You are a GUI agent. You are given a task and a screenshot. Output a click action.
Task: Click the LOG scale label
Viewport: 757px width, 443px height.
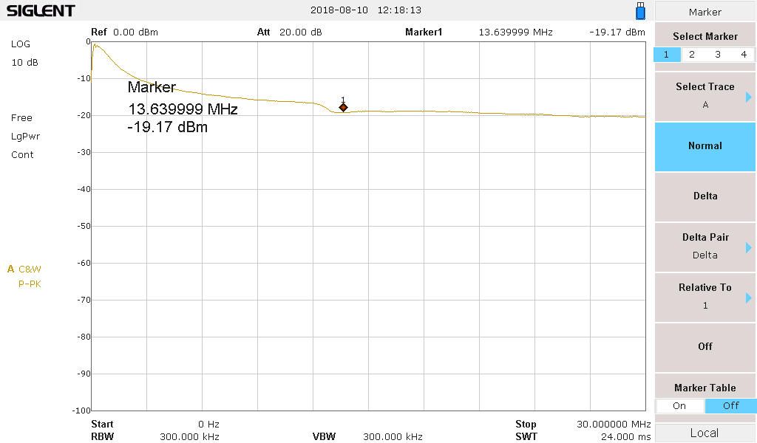click(20, 44)
